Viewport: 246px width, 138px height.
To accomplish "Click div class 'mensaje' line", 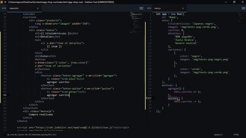I will click(x=38, y=111).
